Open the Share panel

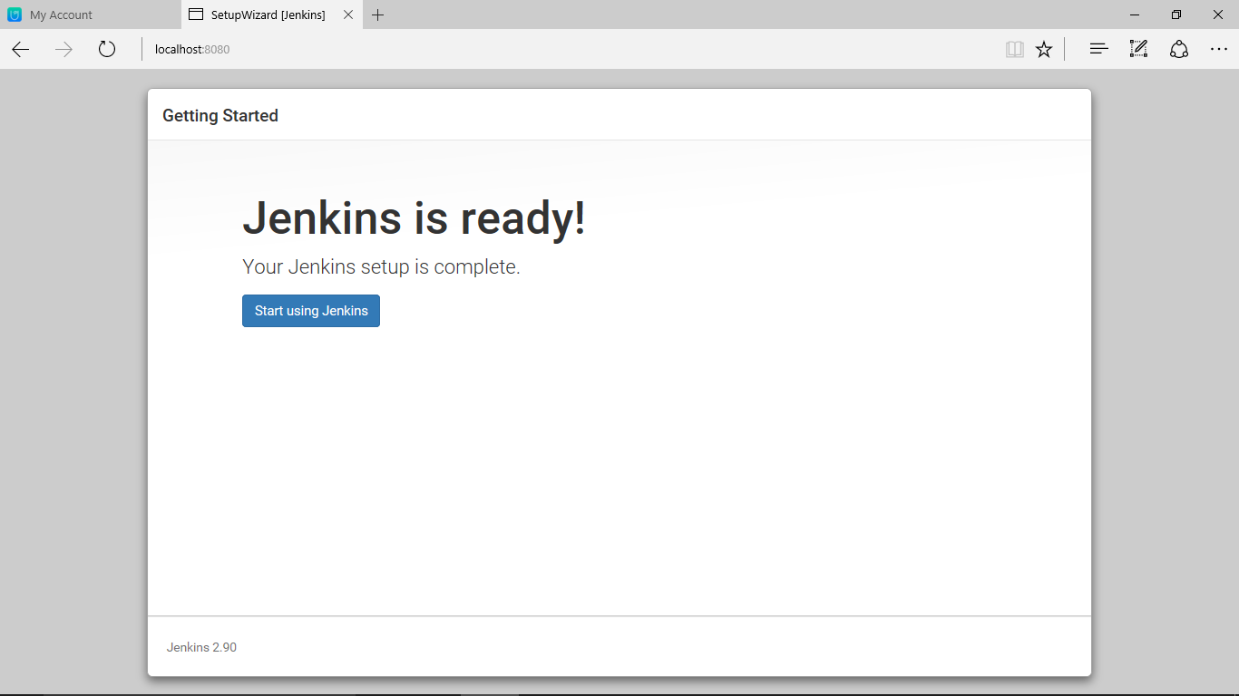1178,49
